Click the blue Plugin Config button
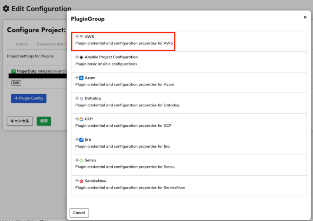This screenshot has height=221, width=313. [29, 98]
